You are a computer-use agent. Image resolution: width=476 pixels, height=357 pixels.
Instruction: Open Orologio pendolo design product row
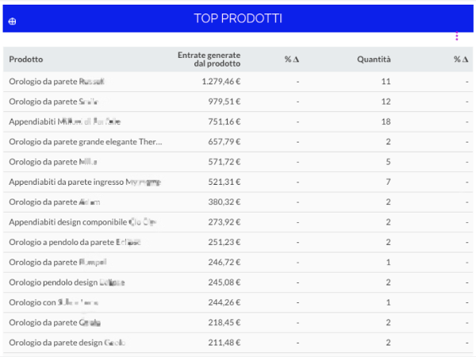tap(67, 282)
